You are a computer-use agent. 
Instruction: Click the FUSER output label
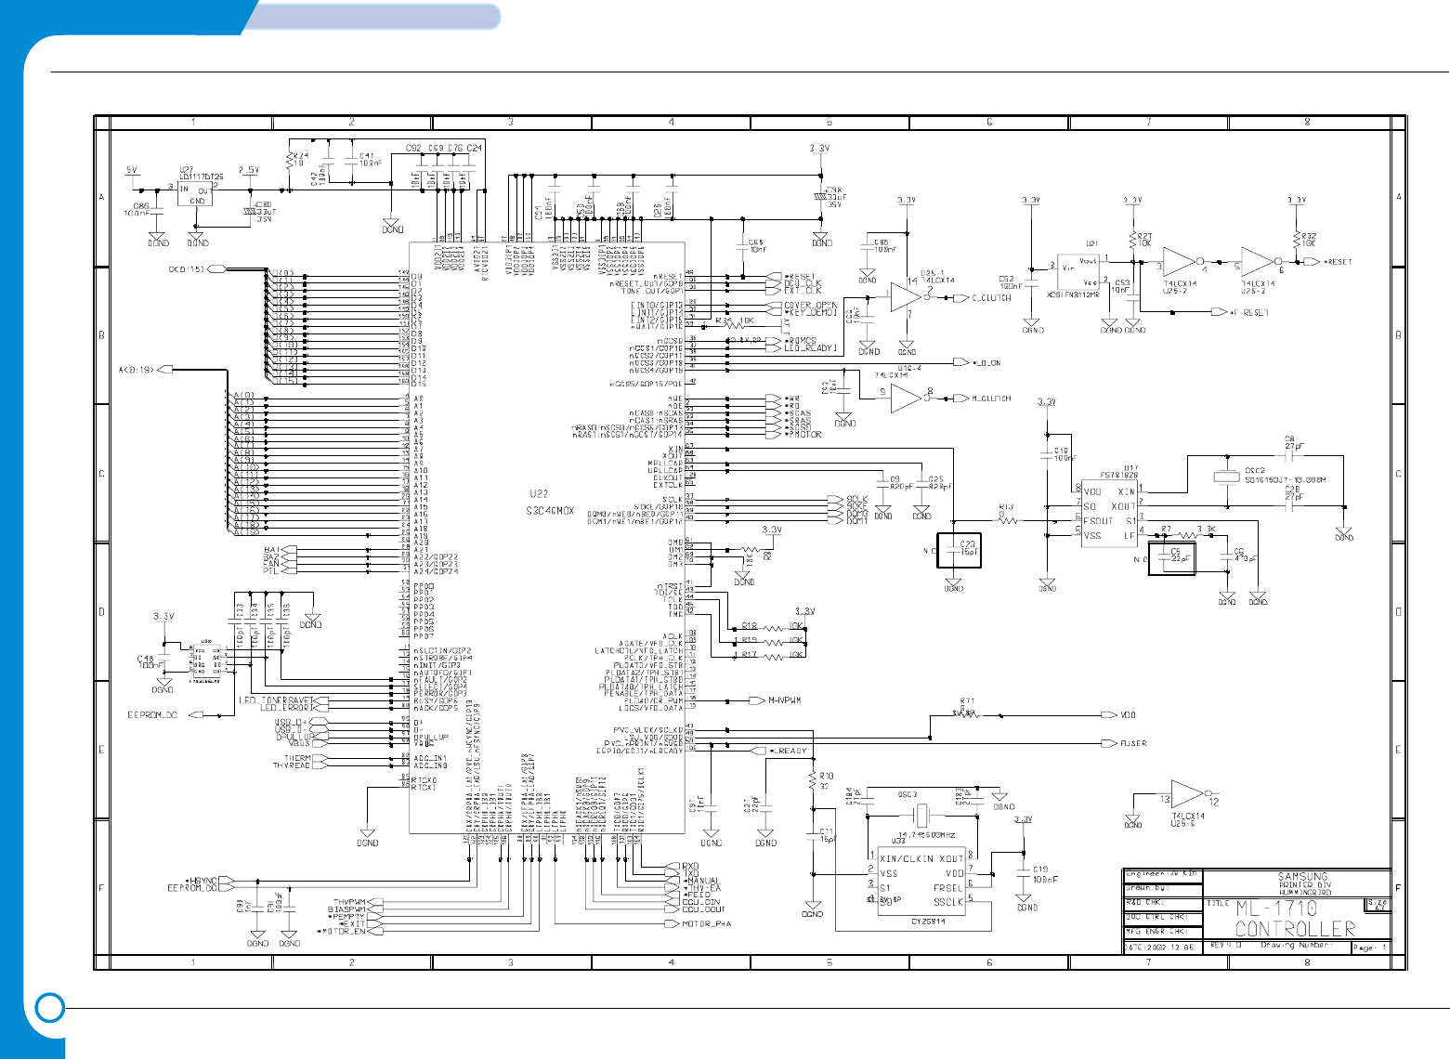pos(1133,743)
